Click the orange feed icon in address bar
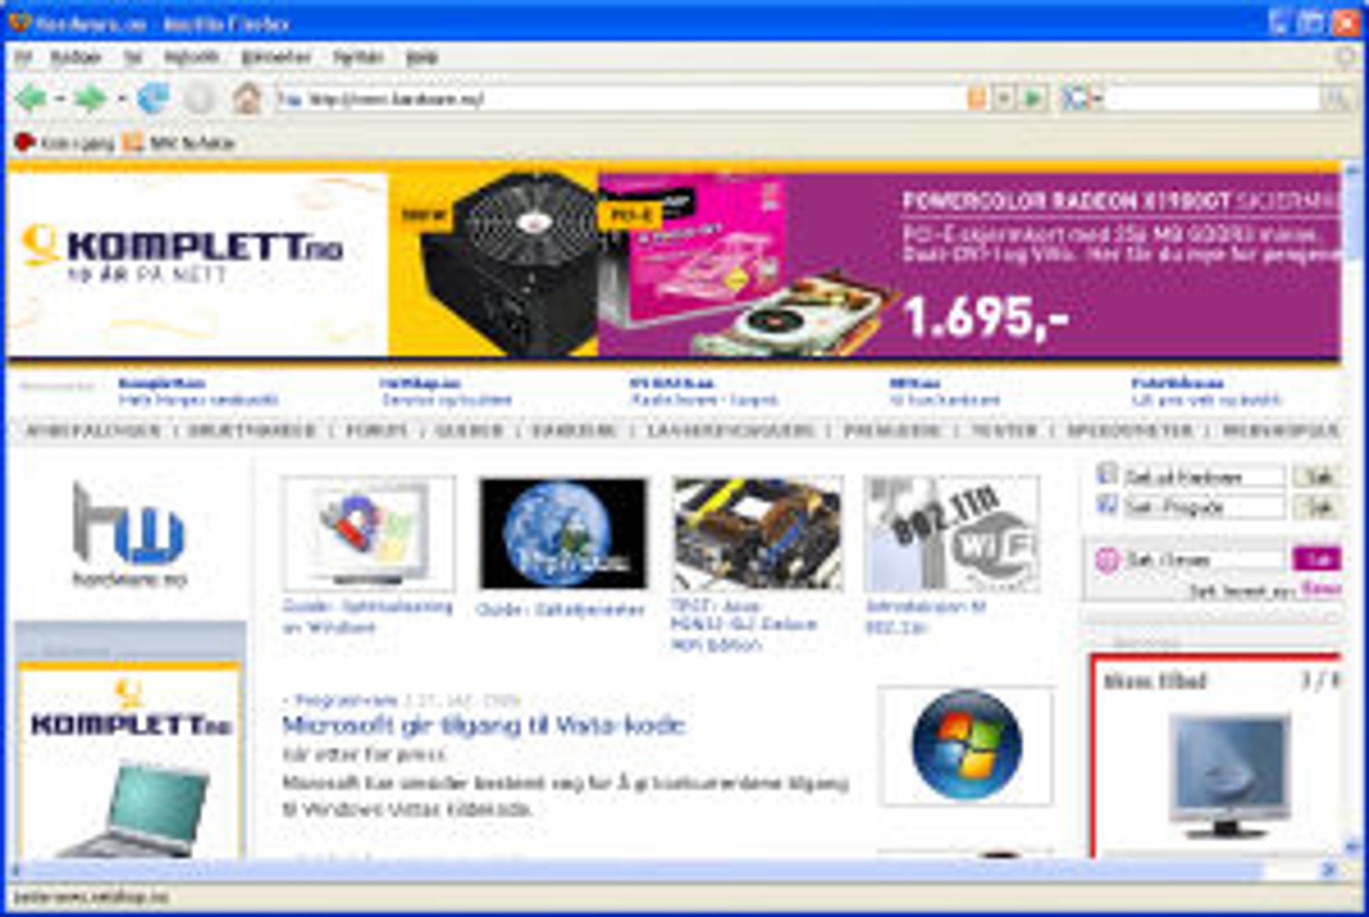This screenshot has width=1369, height=917. tap(977, 99)
